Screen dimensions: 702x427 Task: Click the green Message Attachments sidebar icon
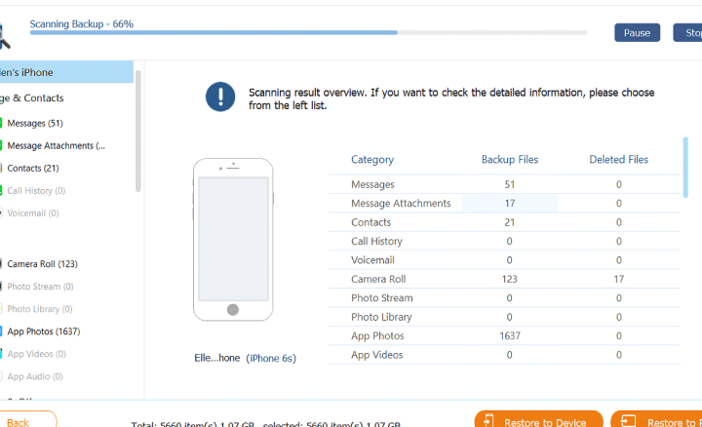pyautogui.click(x=2, y=146)
